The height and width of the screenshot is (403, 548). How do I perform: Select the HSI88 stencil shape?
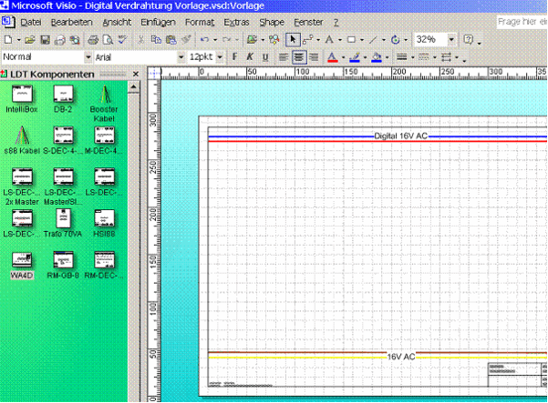point(105,220)
